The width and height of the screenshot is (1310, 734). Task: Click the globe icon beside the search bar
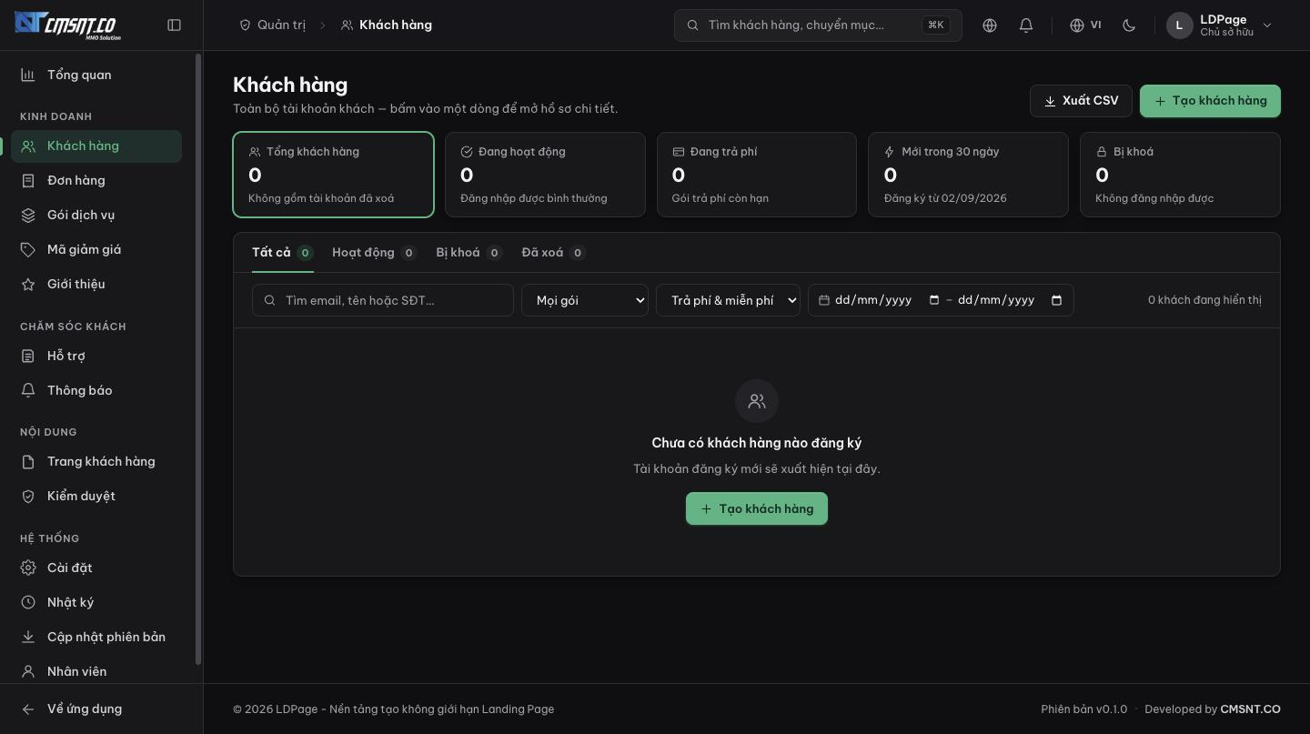click(x=990, y=25)
